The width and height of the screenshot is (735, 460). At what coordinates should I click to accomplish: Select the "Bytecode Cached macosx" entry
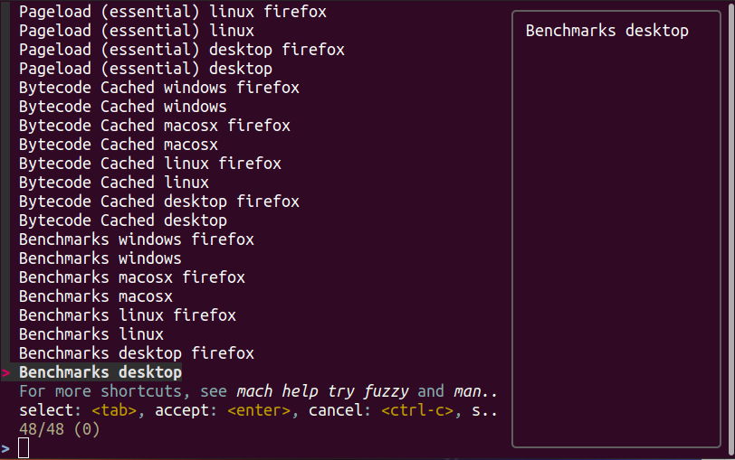(118, 145)
